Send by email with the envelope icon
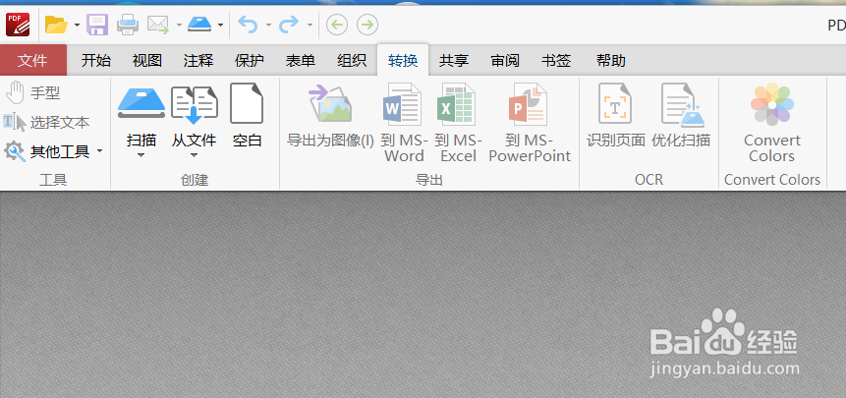The width and height of the screenshot is (846, 398). click(x=158, y=25)
